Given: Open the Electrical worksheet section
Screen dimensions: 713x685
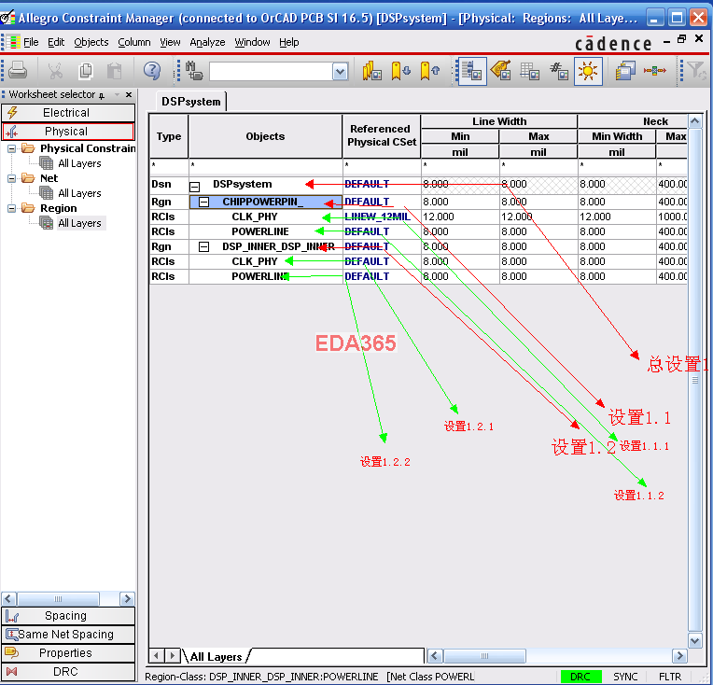Looking at the screenshot, I should coord(68,112).
